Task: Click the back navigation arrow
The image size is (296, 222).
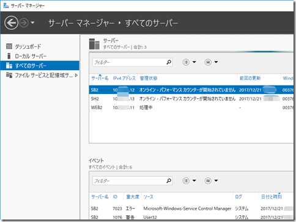Action: pyautogui.click(x=11, y=23)
